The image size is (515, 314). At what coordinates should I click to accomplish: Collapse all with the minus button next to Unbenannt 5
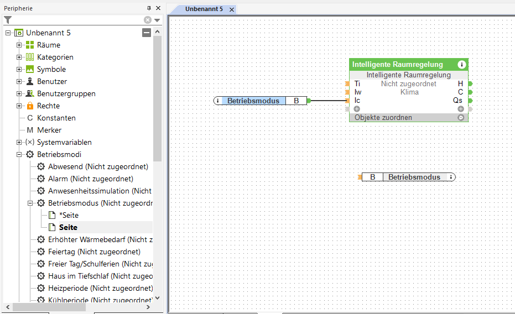coord(147,33)
